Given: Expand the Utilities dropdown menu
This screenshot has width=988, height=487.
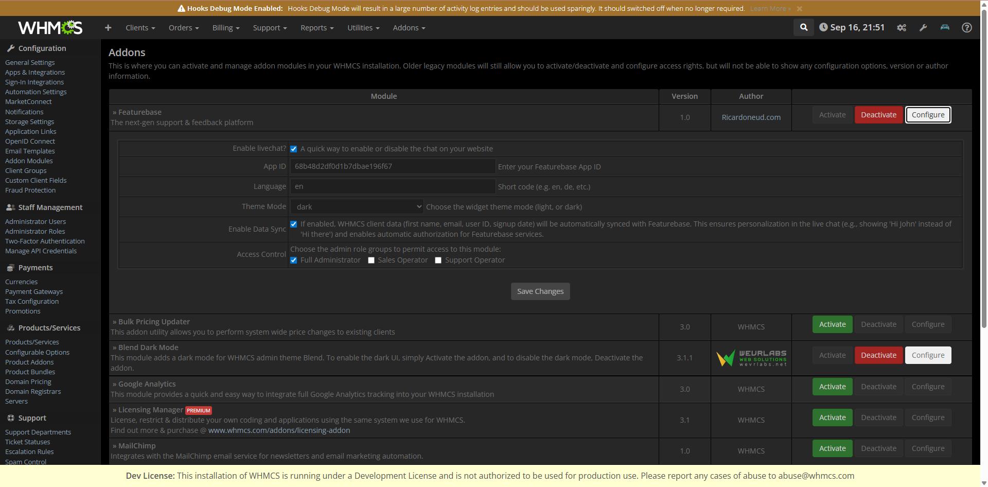Looking at the screenshot, I should tap(363, 28).
